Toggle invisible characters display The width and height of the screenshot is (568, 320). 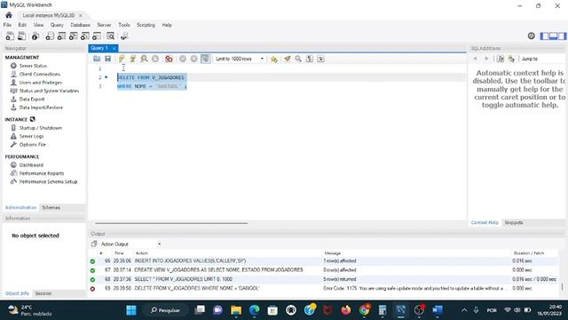(x=310, y=59)
